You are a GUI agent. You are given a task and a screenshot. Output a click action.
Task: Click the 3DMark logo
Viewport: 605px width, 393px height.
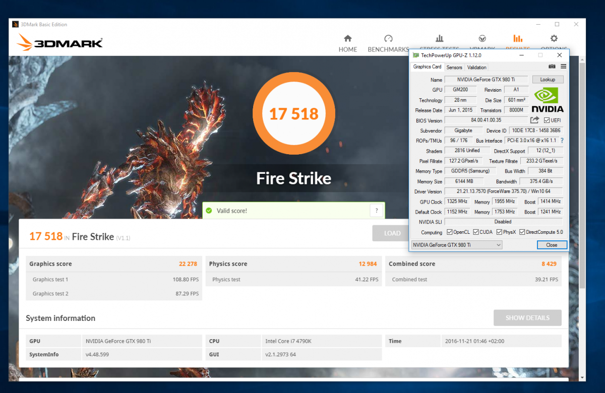[60, 42]
